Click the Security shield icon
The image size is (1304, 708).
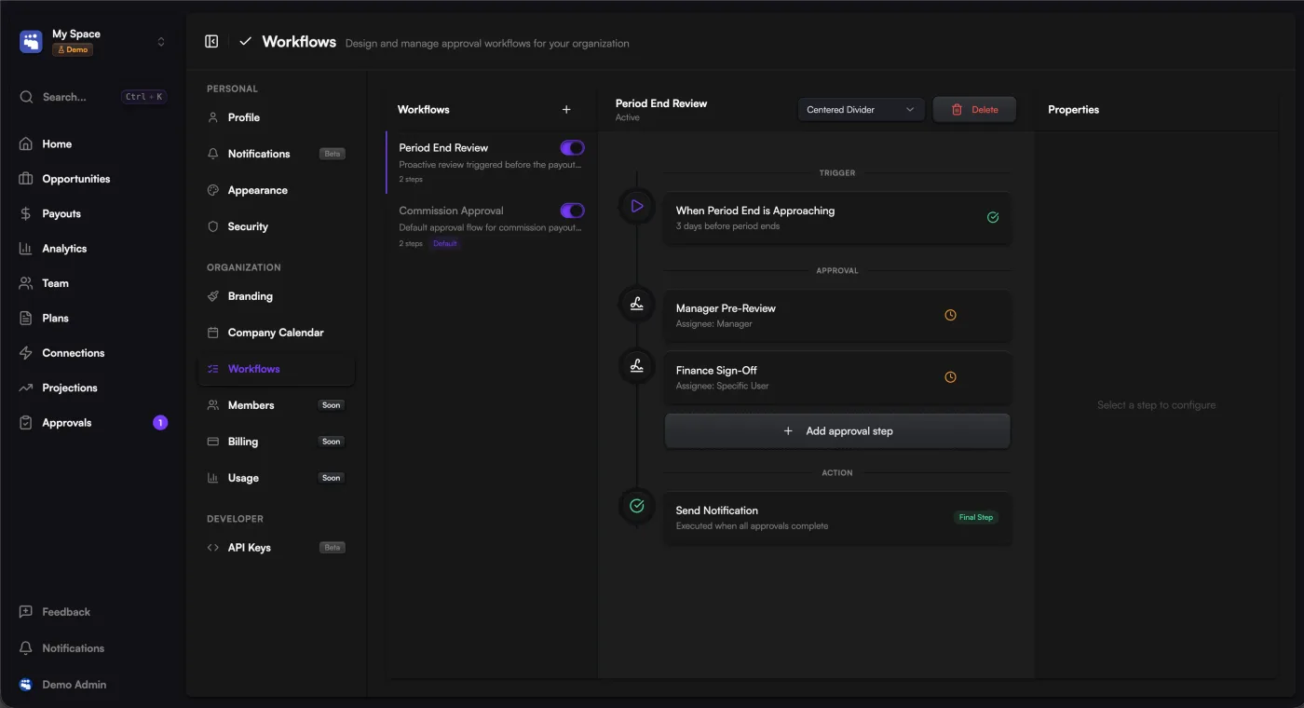coord(213,226)
